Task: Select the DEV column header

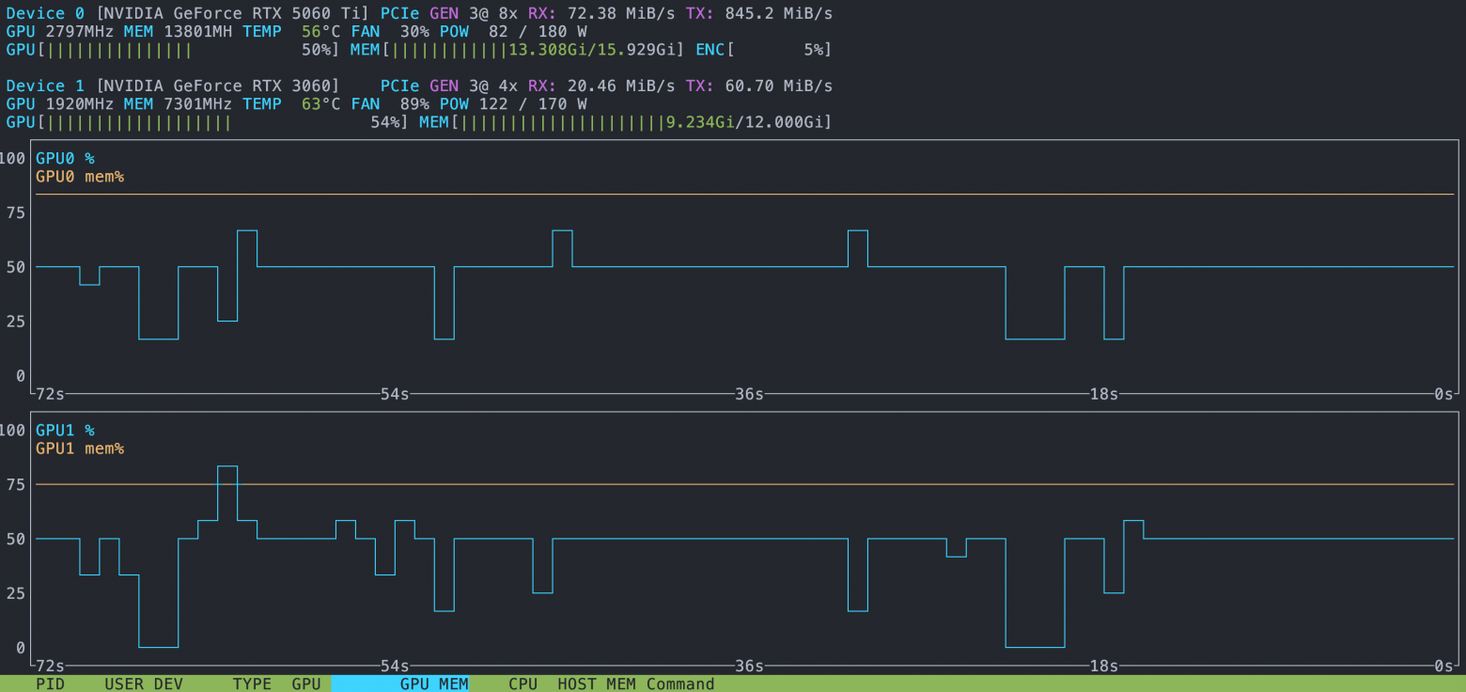Action: click(x=168, y=684)
